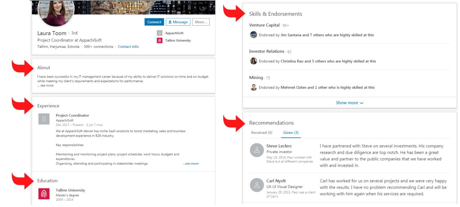Click see more in the Experience description
460x207 pixels.
[191, 163]
